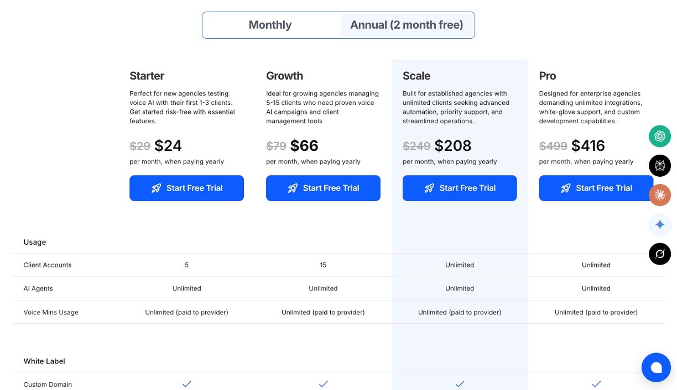Click the Scale plan heading
The image size is (677, 390).
[x=416, y=76]
